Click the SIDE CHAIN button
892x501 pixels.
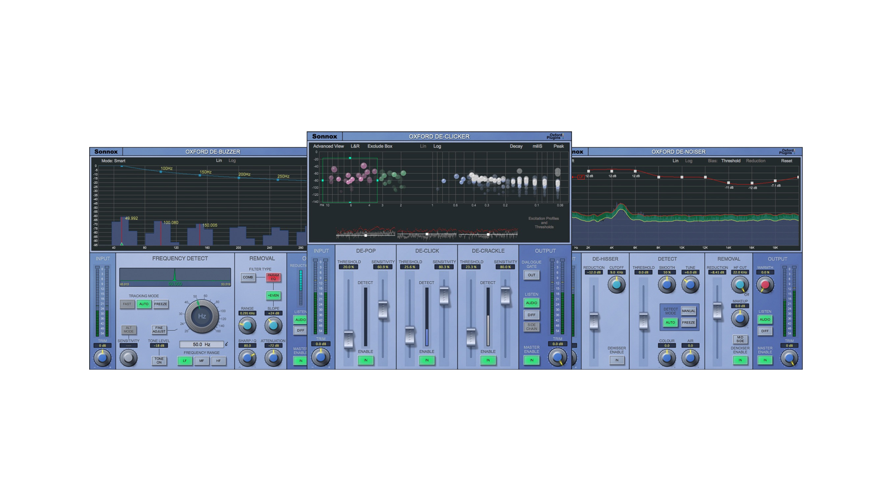pos(531,327)
